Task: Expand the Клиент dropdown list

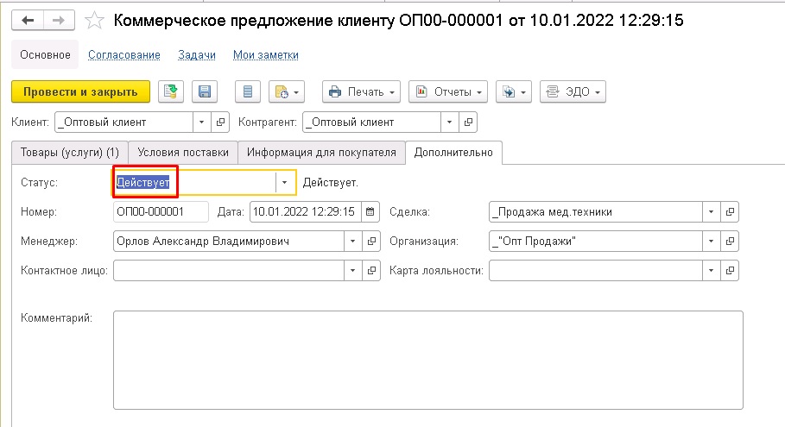Action: 202,122
